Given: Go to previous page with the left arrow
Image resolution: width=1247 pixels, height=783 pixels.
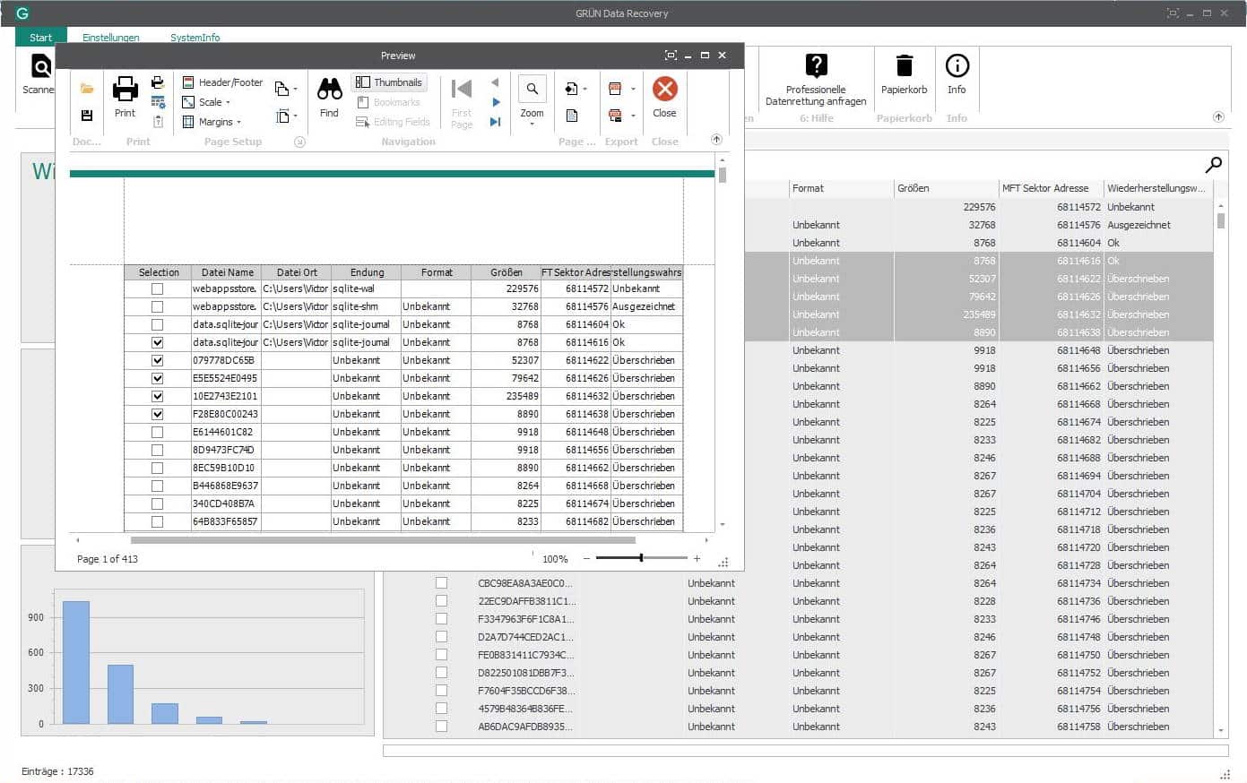Looking at the screenshot, I should tap(495, 82).
